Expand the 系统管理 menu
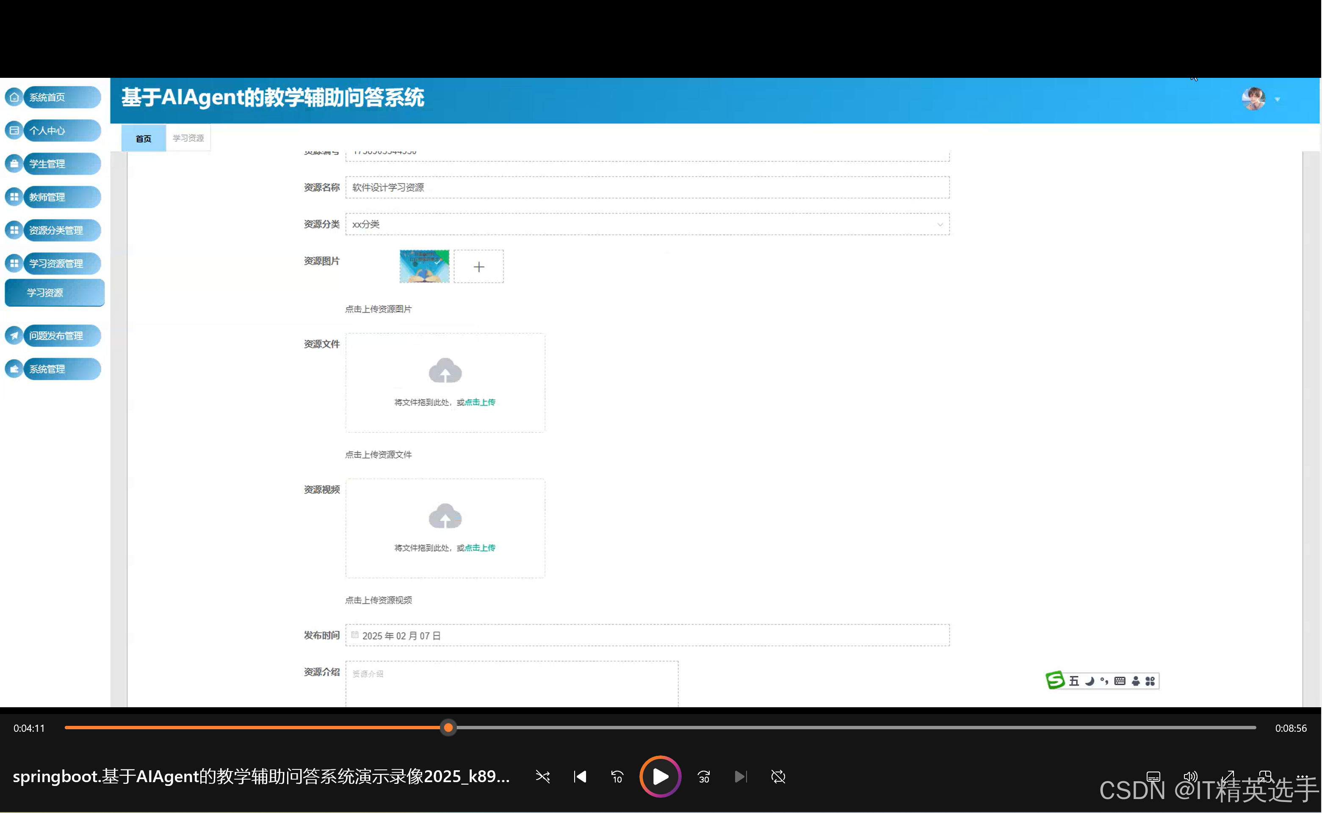 coord(61,369)
